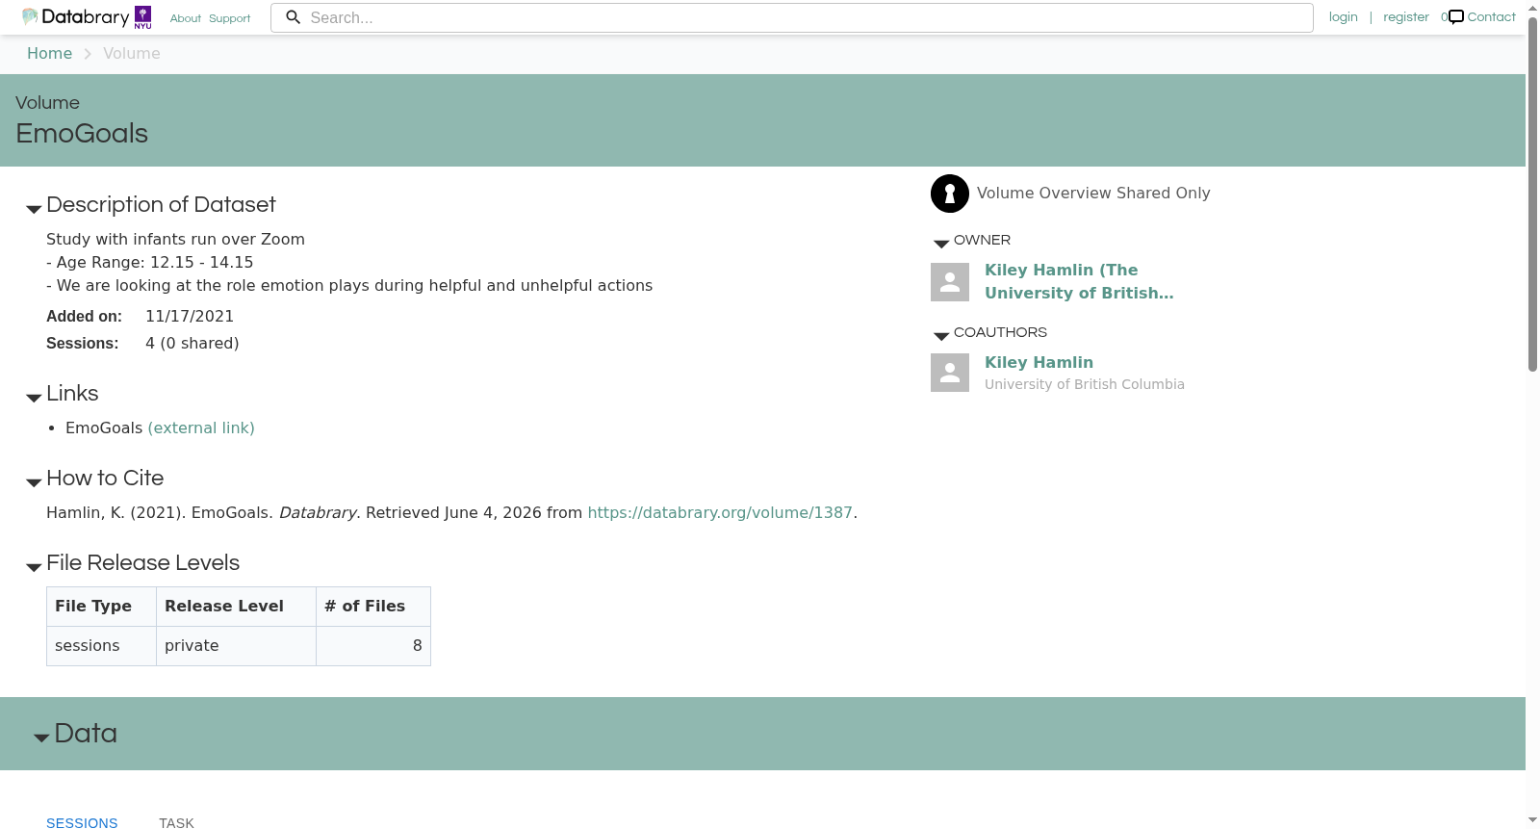The width and height of the screenshot is (1540, 829).
Task: Click the login link
Action: pyautogui.click(x=1343, y=17)
